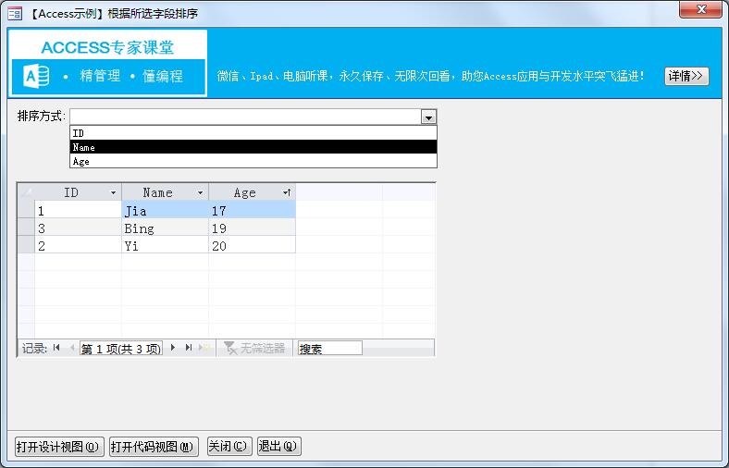The image size is (729, 468).
Task: Click the Access database logo in the banner
Action: point(36,76)
